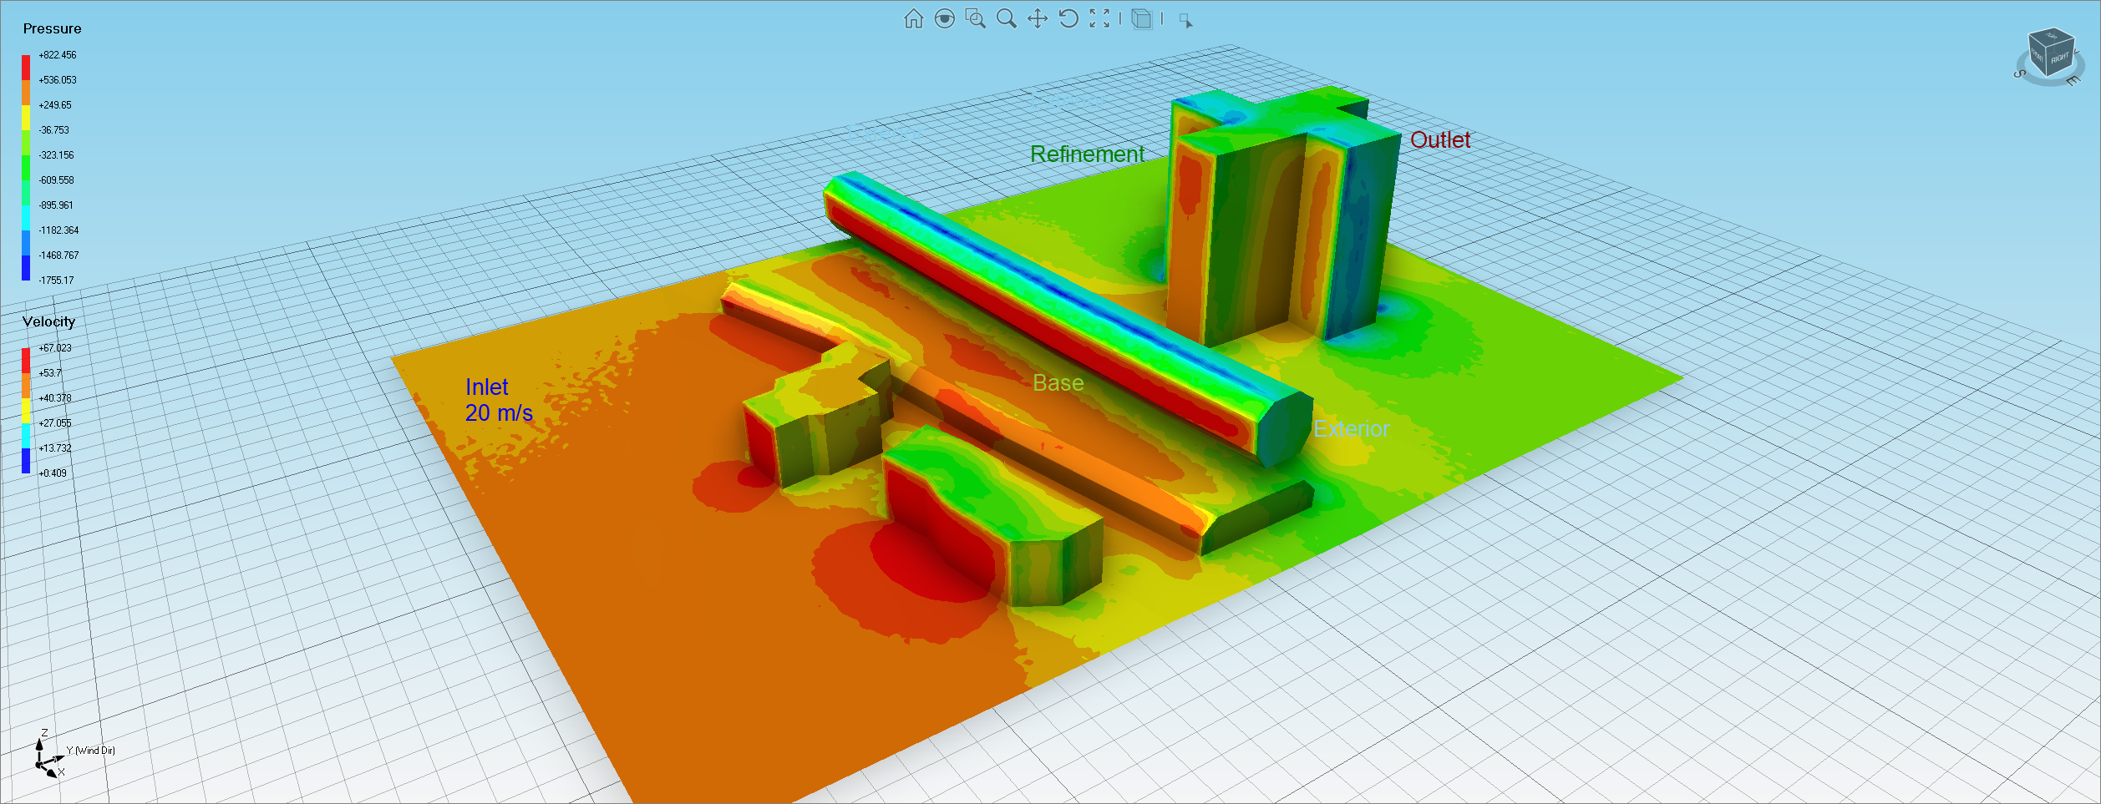Viewport: 2101px width, 804px height.
Task: Click the dark blue Velocity legend swatch
Action: [26, 461]
